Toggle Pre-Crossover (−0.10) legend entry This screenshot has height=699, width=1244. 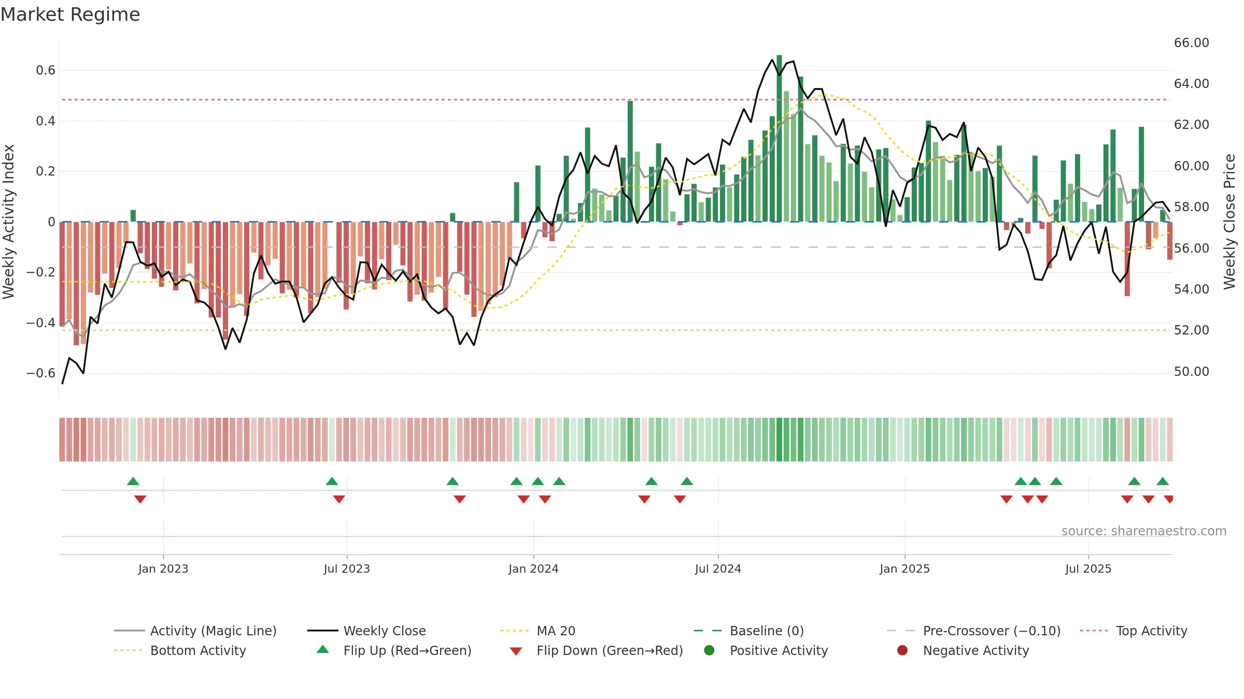coord(973,631)
